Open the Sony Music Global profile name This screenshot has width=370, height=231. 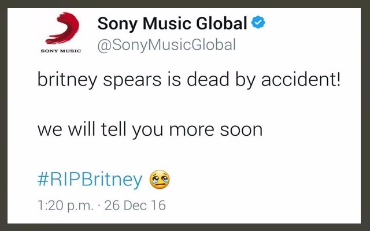pyautogui.click(x=172, y=24)
